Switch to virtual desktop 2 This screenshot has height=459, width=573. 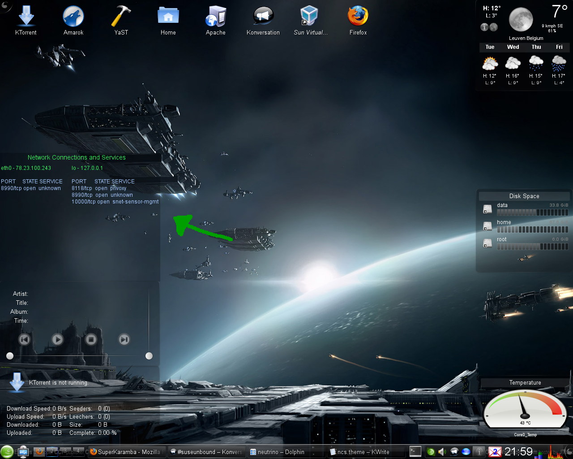52,451
